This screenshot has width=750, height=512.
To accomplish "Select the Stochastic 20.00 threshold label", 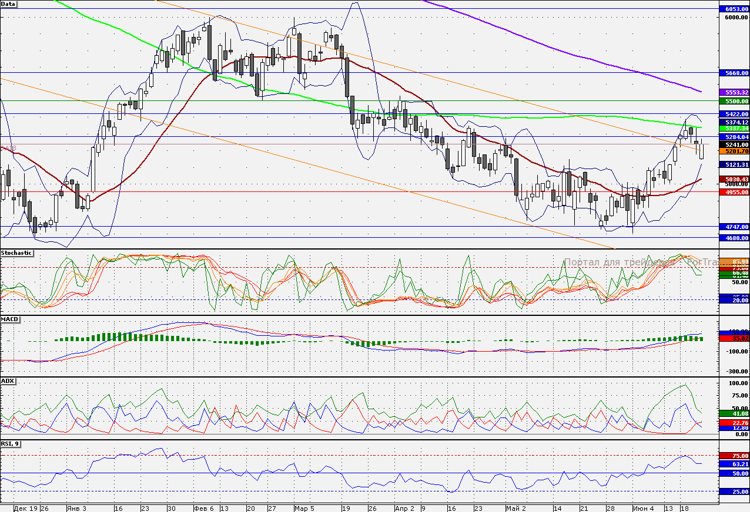I will click(x=734, y=300).
